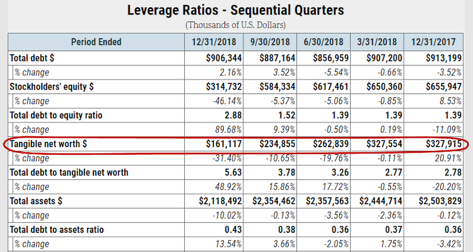Click the Tangible net worth $ row label
Viewport: 473px width, 252px height.
(49, 144)
